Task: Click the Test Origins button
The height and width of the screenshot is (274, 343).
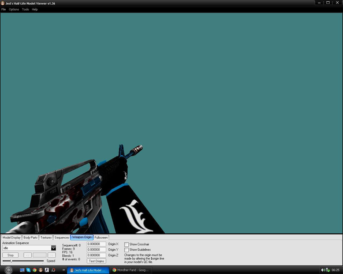Action: pyautogui.click(x=96, y=261)
